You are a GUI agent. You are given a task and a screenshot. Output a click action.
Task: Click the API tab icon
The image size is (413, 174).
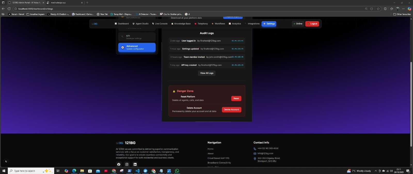coord(123,37)
